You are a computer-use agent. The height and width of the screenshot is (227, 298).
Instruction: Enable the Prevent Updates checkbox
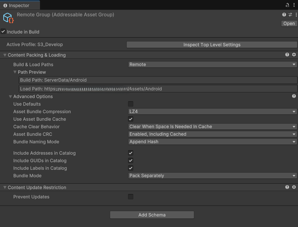(x=131, y=197)
